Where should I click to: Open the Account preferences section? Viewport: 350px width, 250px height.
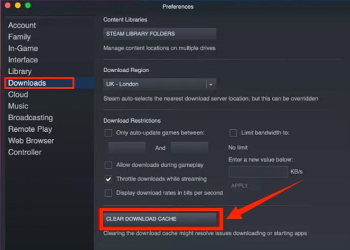(x=22, y=25)
